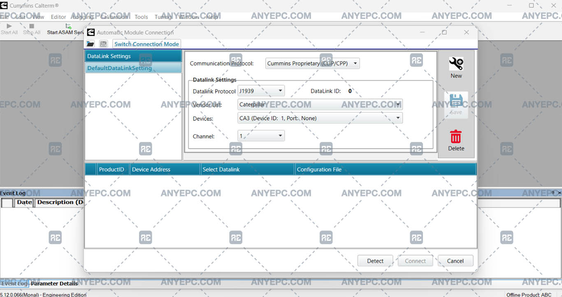The width and height of the screenshot is (562, 297).
Task: Select DefaultDataLinkSetting in the list
Action: [x=133, y=68]
